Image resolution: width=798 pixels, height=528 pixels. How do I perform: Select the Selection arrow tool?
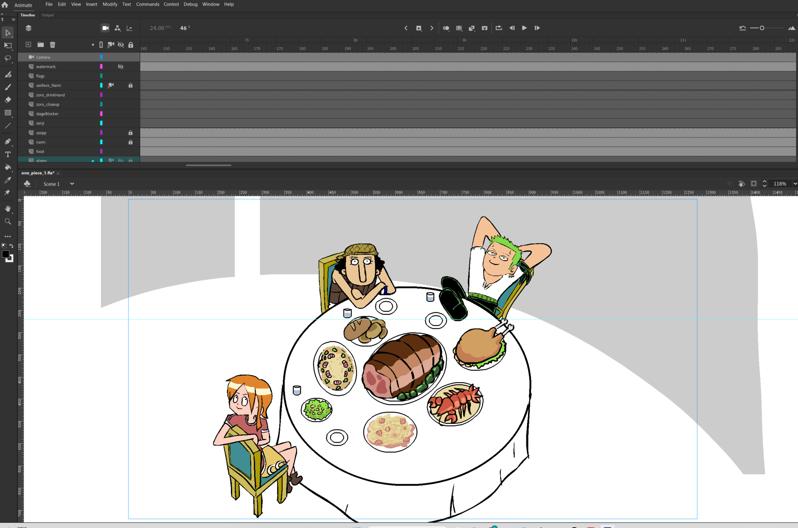(x=8, y=33)
